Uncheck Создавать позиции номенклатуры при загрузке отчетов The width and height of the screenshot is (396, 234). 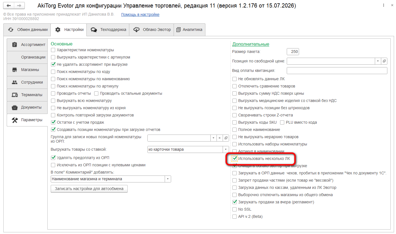click(53, 130)
